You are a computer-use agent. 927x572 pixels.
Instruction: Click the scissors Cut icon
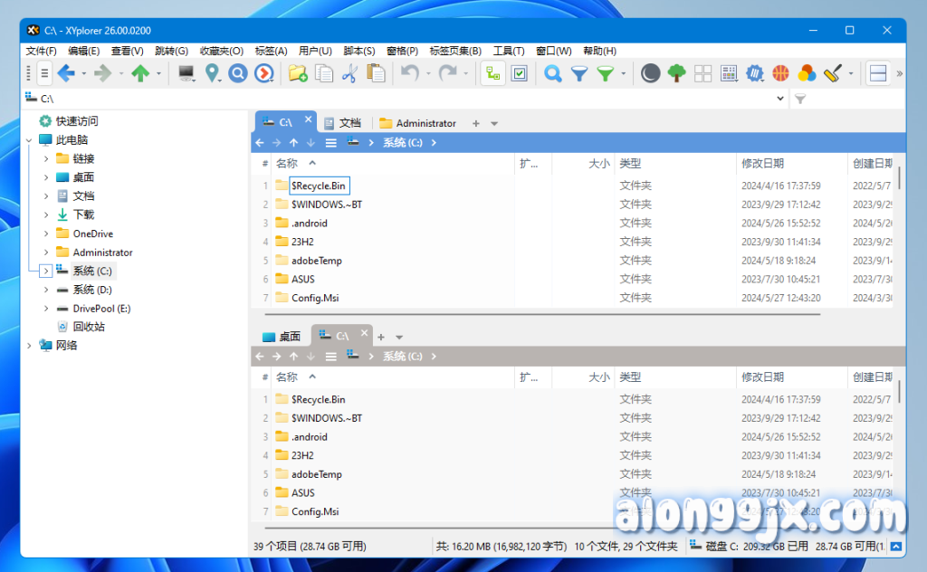click(349, 73)
